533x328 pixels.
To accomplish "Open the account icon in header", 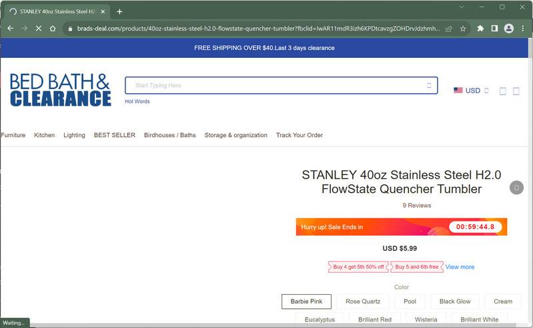I will pyautogui.click(x=503, y=91).
